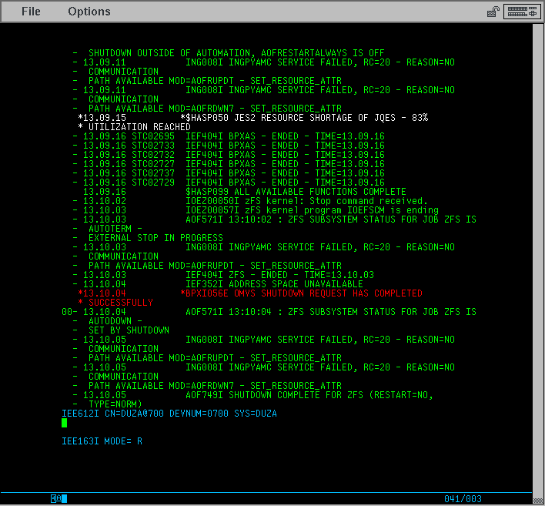The width and height of the screenshot is (545, 506).
Task: Click the first PATH AVAILABLE MOD=AOFRDWN7 line
Action: (x=207, y=108)
